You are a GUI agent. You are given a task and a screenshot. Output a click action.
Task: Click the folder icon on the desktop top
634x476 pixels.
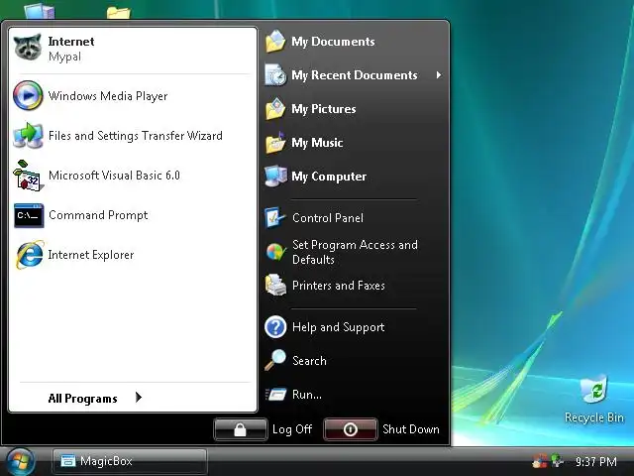coord(119,12)
